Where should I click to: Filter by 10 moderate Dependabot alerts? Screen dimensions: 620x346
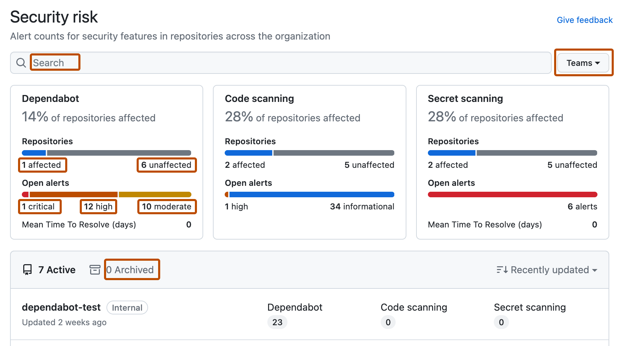[x=167, y=207]
